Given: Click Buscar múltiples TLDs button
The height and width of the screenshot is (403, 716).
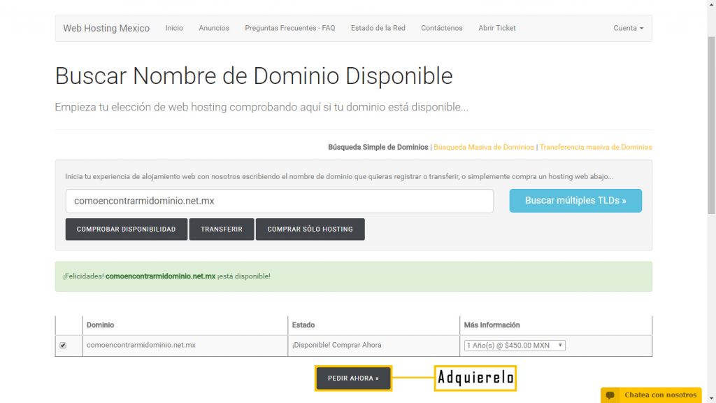Looking at the screenshot, I should click(x=575, y=201).
